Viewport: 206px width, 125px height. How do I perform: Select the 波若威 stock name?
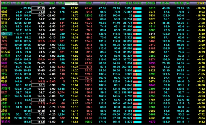point(6,52)
